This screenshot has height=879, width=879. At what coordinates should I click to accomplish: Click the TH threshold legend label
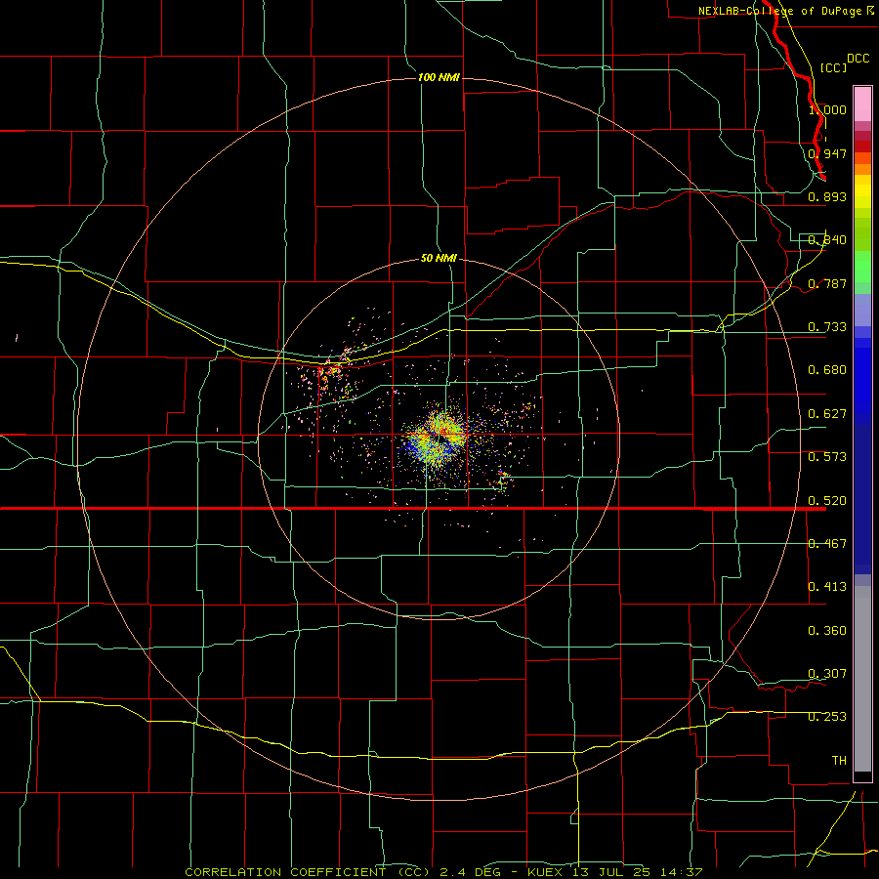(839, 761)
